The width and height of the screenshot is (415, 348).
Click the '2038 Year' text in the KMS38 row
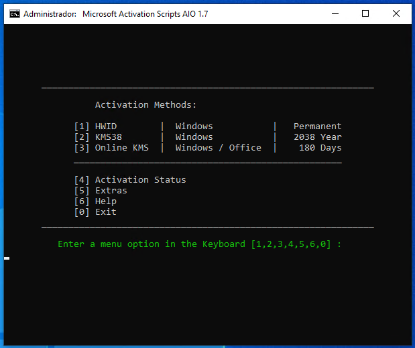317,137
